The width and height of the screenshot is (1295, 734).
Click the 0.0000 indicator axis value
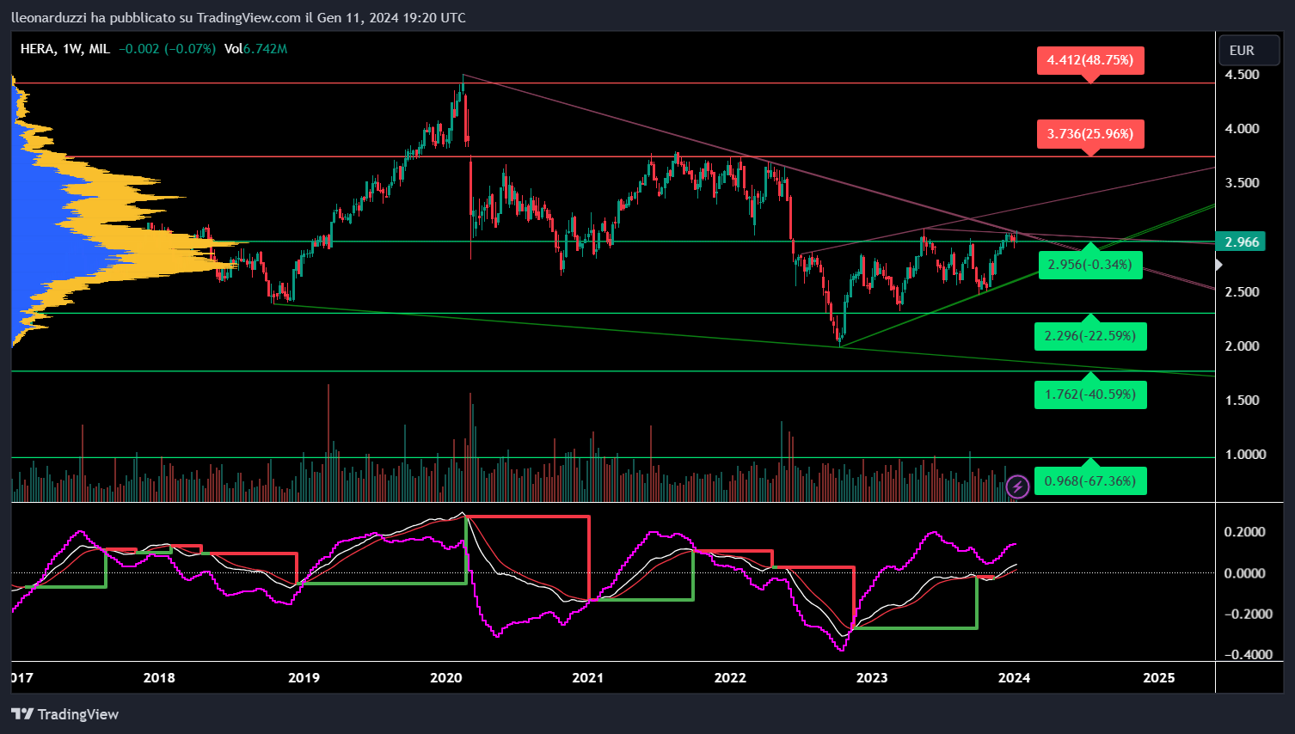pyautogui.click(x=1245, y=573)
